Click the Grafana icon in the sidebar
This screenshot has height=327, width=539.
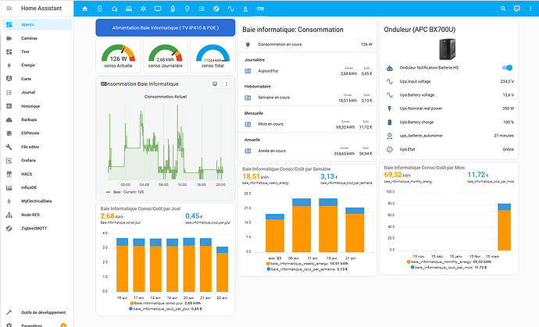pos(9,158)
